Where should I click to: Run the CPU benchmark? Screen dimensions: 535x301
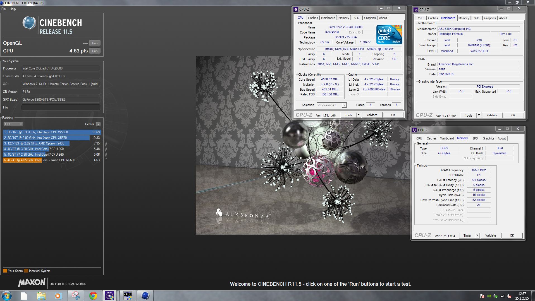coord(95,51)
